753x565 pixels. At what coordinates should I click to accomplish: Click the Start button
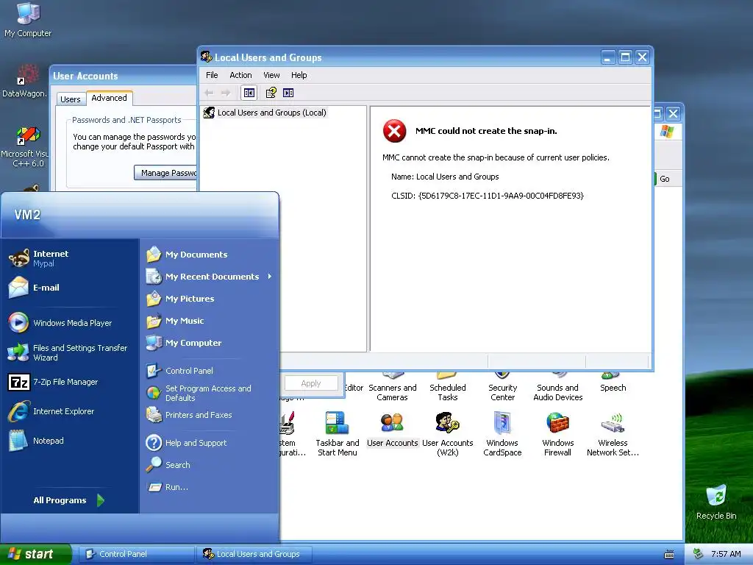pyautogui.click(x=35, y=554)
